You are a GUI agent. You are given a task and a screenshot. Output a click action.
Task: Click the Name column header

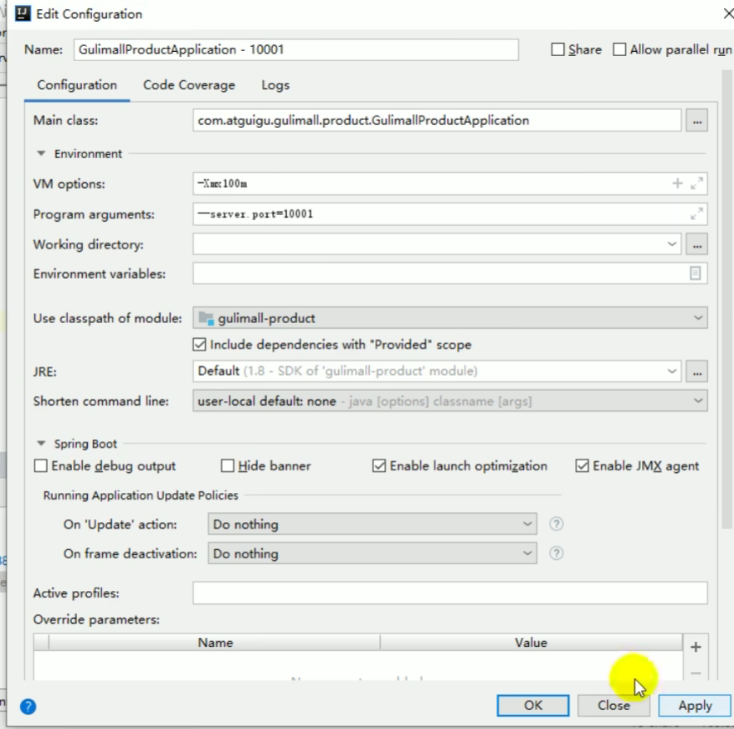coord(214,643)
